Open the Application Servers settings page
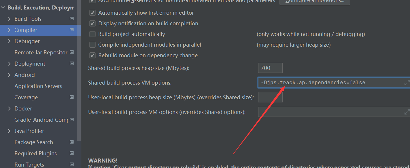Screen dimensions: 410x168 [x=38, y=86]
